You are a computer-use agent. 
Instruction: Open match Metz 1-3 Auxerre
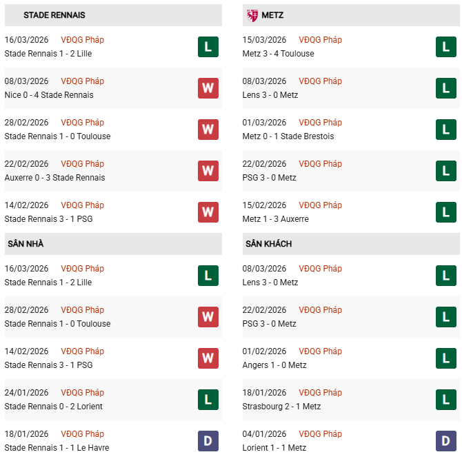(x=275, y=219)
